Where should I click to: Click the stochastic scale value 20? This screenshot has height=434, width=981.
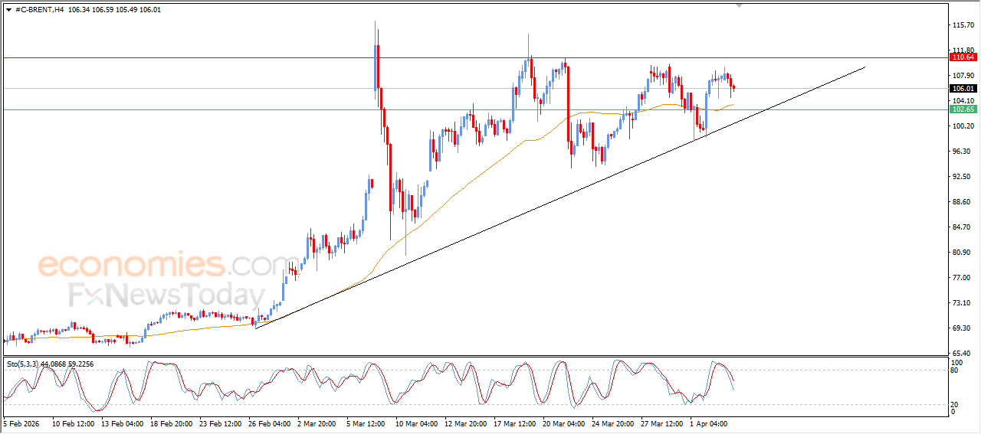(955, 404)
